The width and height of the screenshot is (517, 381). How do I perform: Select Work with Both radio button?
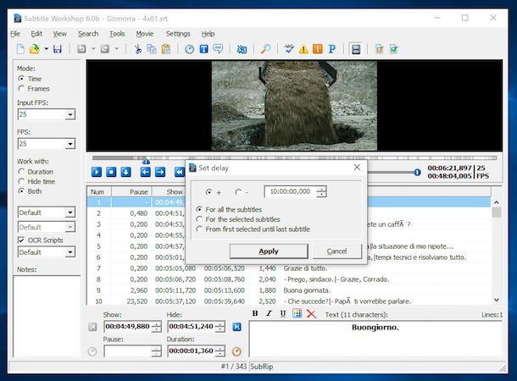coord(21,191)
